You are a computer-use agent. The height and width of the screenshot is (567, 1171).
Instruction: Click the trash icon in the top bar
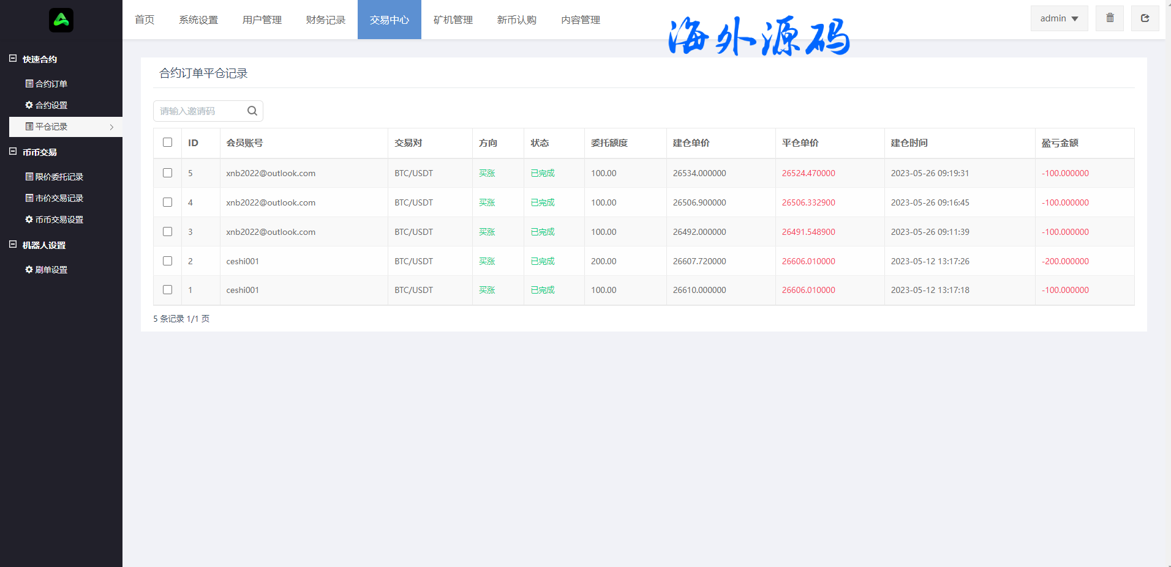pos(1109,18)
